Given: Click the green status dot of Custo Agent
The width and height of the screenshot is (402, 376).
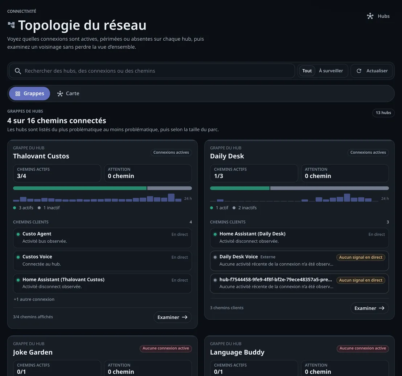Looking at the screenshot, I should [x=18, y=234].
